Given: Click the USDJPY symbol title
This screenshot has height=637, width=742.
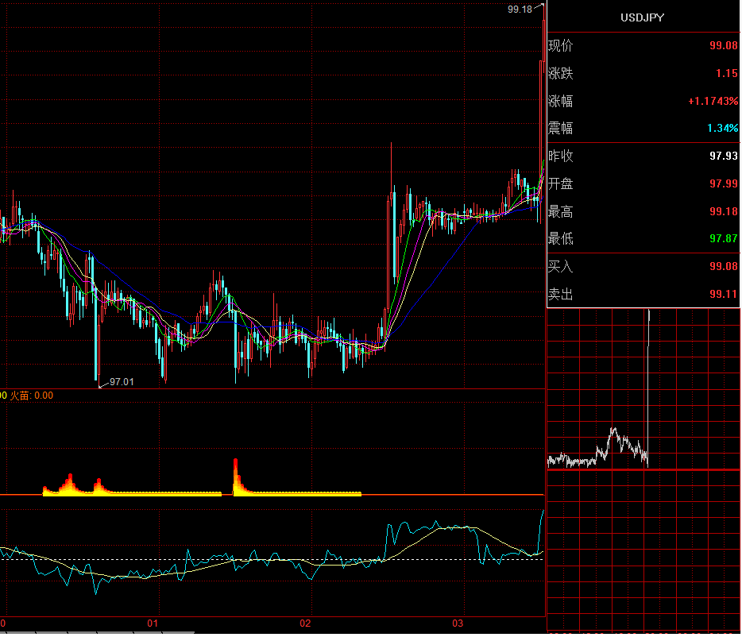Looking at the screenshot, I should point(643,17).
